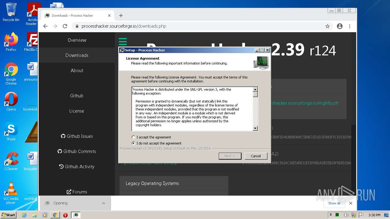Click the address bar URL
This screenshot has height=219, width=390.
click(x=124, y=26)
